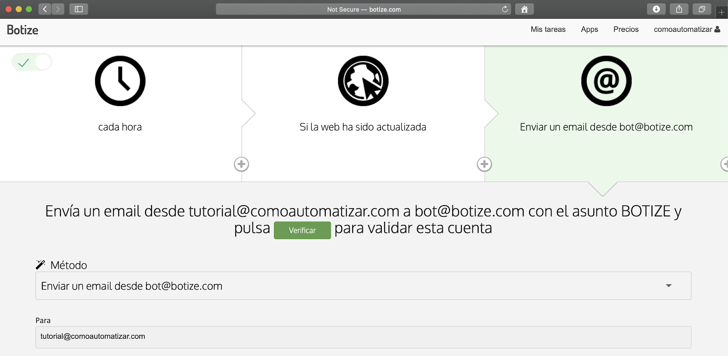Open Safari share menu

pos(679,9)
